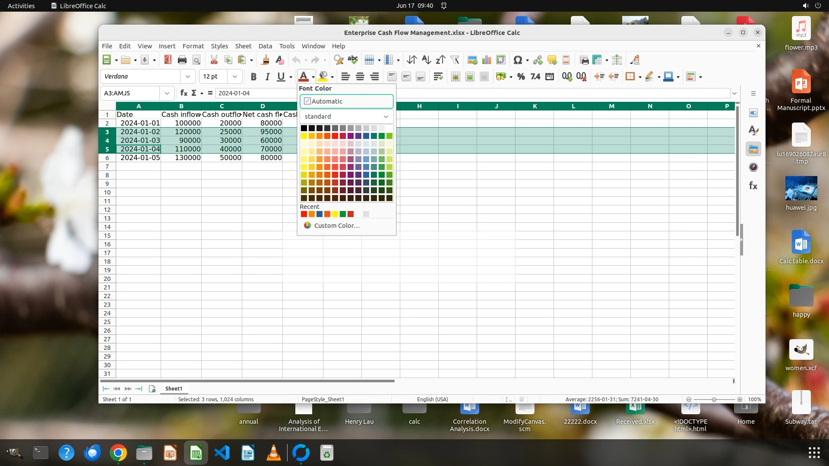
Task: Toggle Bold formatting
Action: [253, 77]
